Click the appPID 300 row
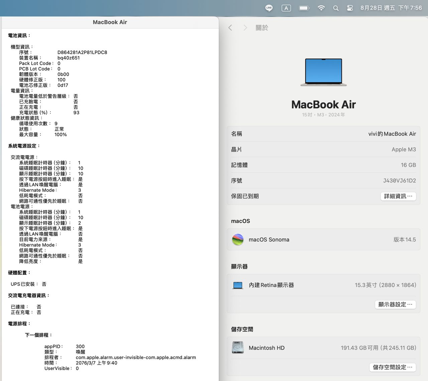Viewport: 428px width, 381px height. pyautogui.click(x=65, y=347)
